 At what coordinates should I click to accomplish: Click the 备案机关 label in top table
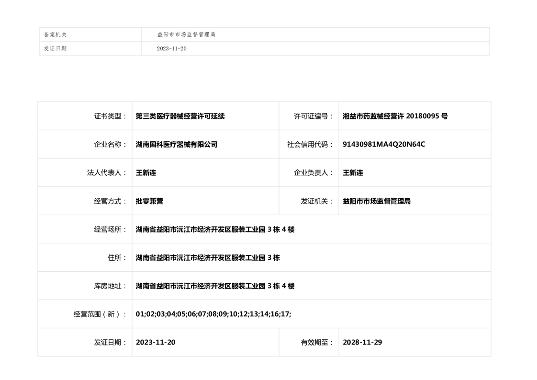56,35
